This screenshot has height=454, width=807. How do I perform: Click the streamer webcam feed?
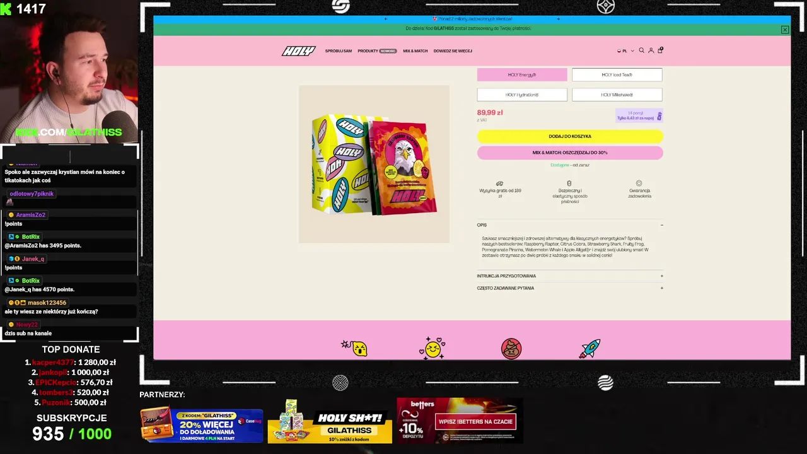pyautogui.click(x=69, y=71)
